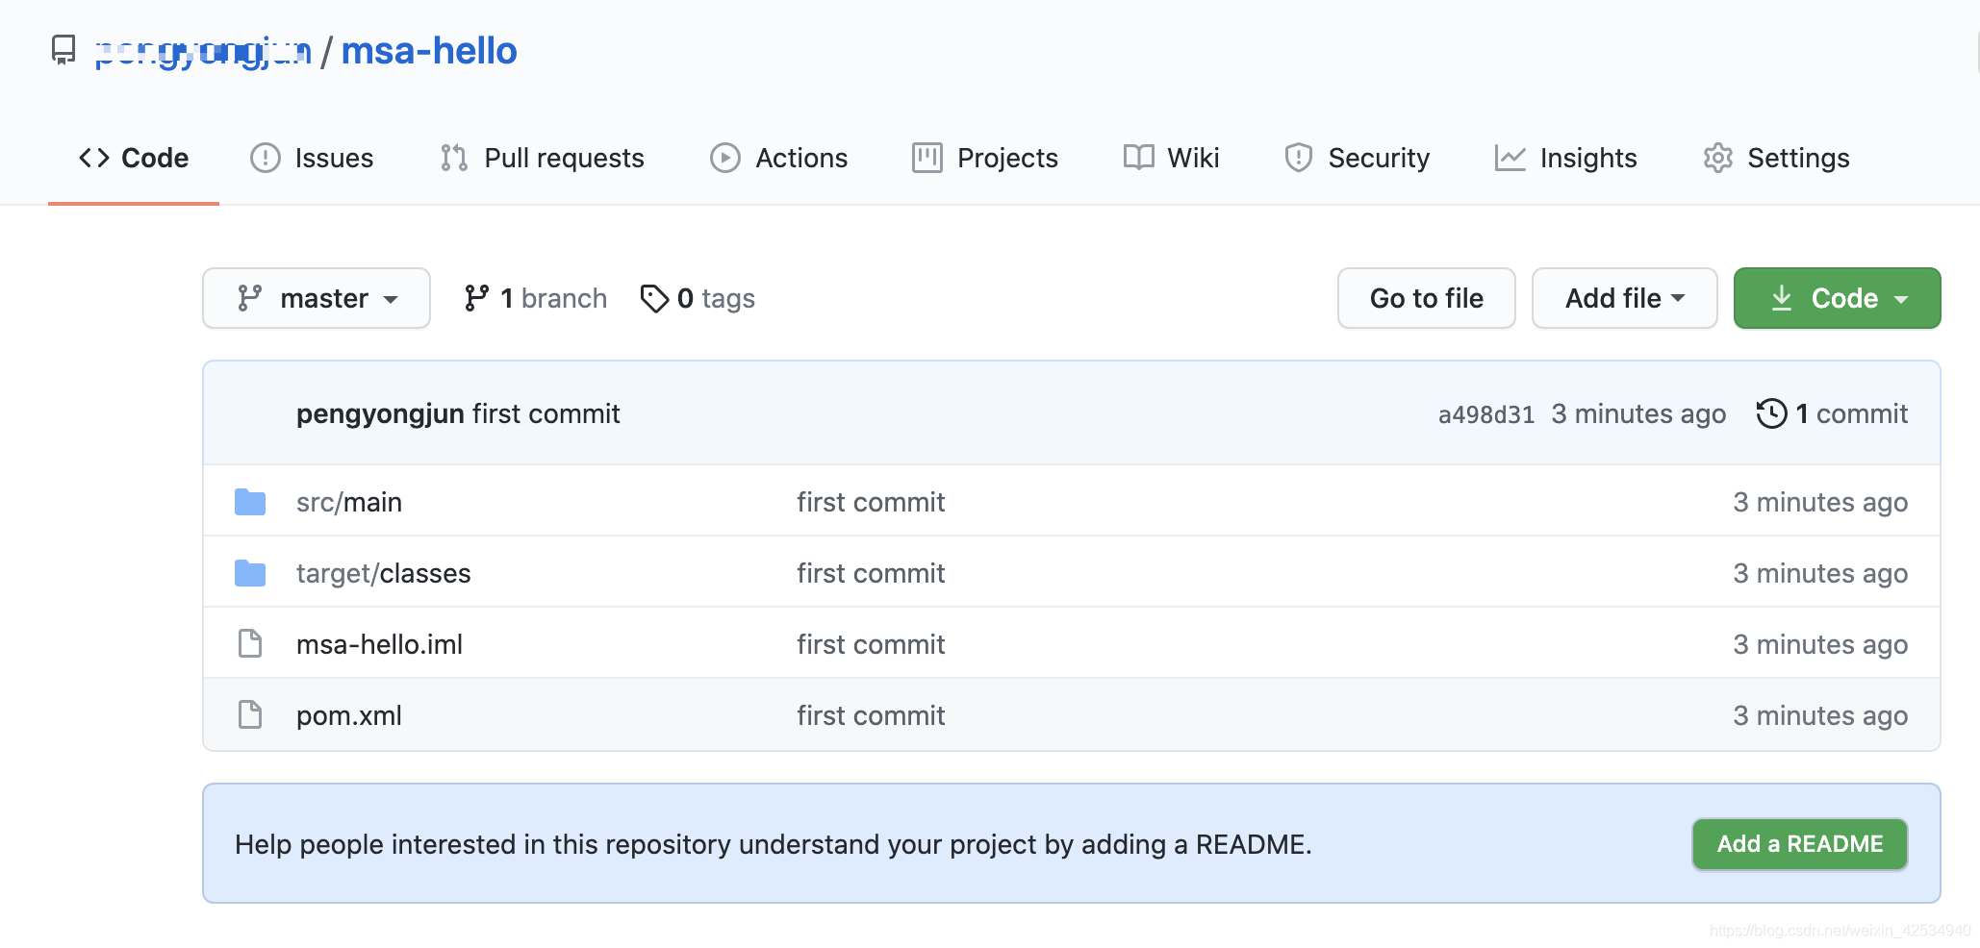1980x948 pixels.
Task: Open the Wiki tab
Action: tap(1172, 158)
